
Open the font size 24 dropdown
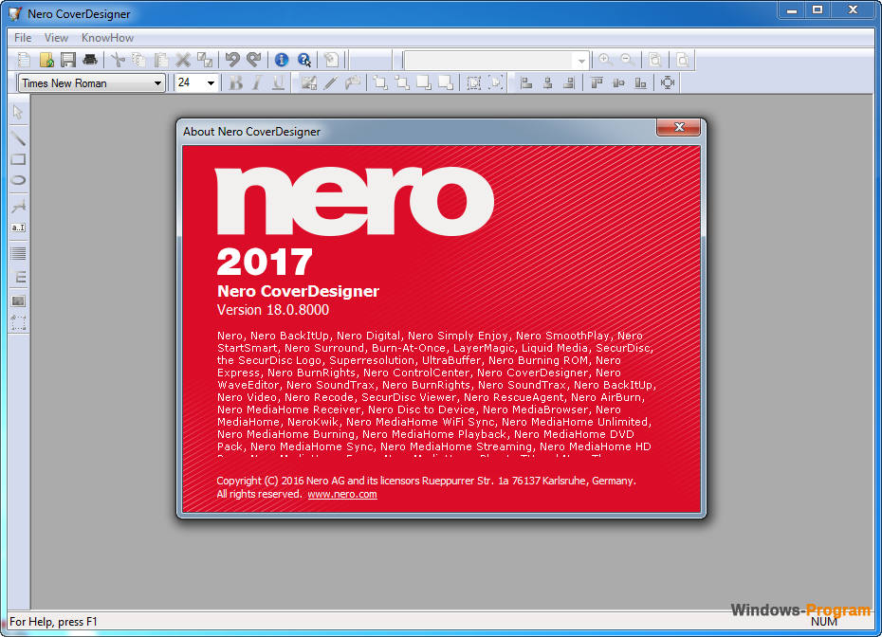[x=211, y=83]
